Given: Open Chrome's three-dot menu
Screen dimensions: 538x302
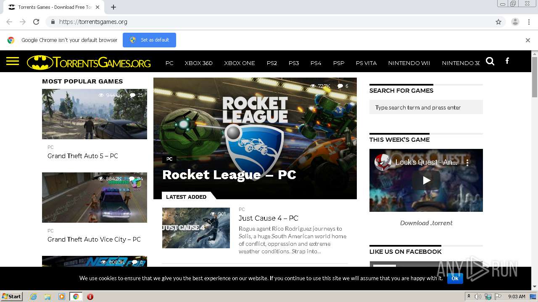Looking at the screenshot, I should pos(529,22).
